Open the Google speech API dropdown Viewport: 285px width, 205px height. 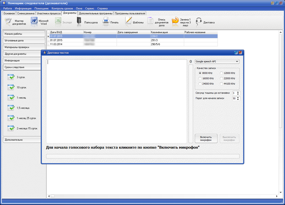(x=217, y=62)
